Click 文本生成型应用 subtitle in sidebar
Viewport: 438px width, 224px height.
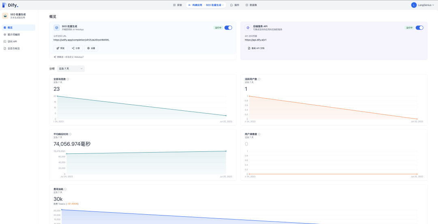pyautogui.click(x=17, y=17)
